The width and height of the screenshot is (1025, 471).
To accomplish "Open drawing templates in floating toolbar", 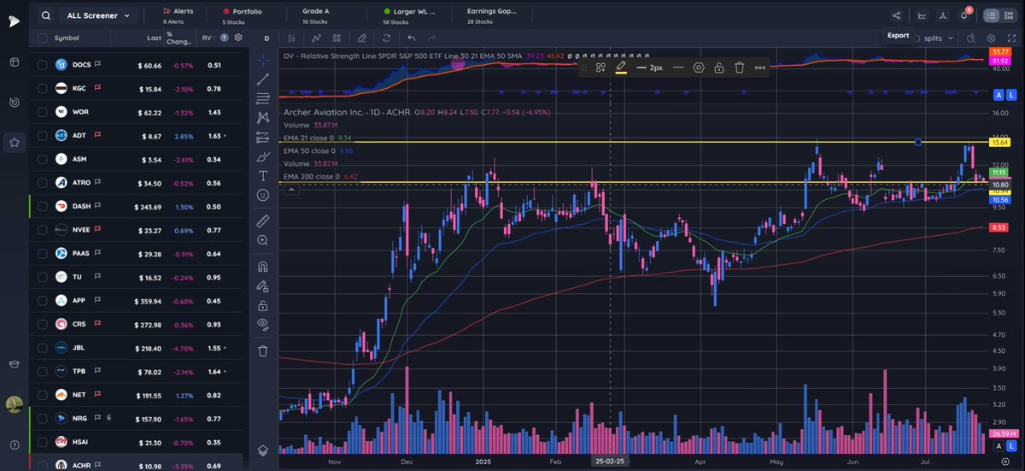I will click(600, 67).
